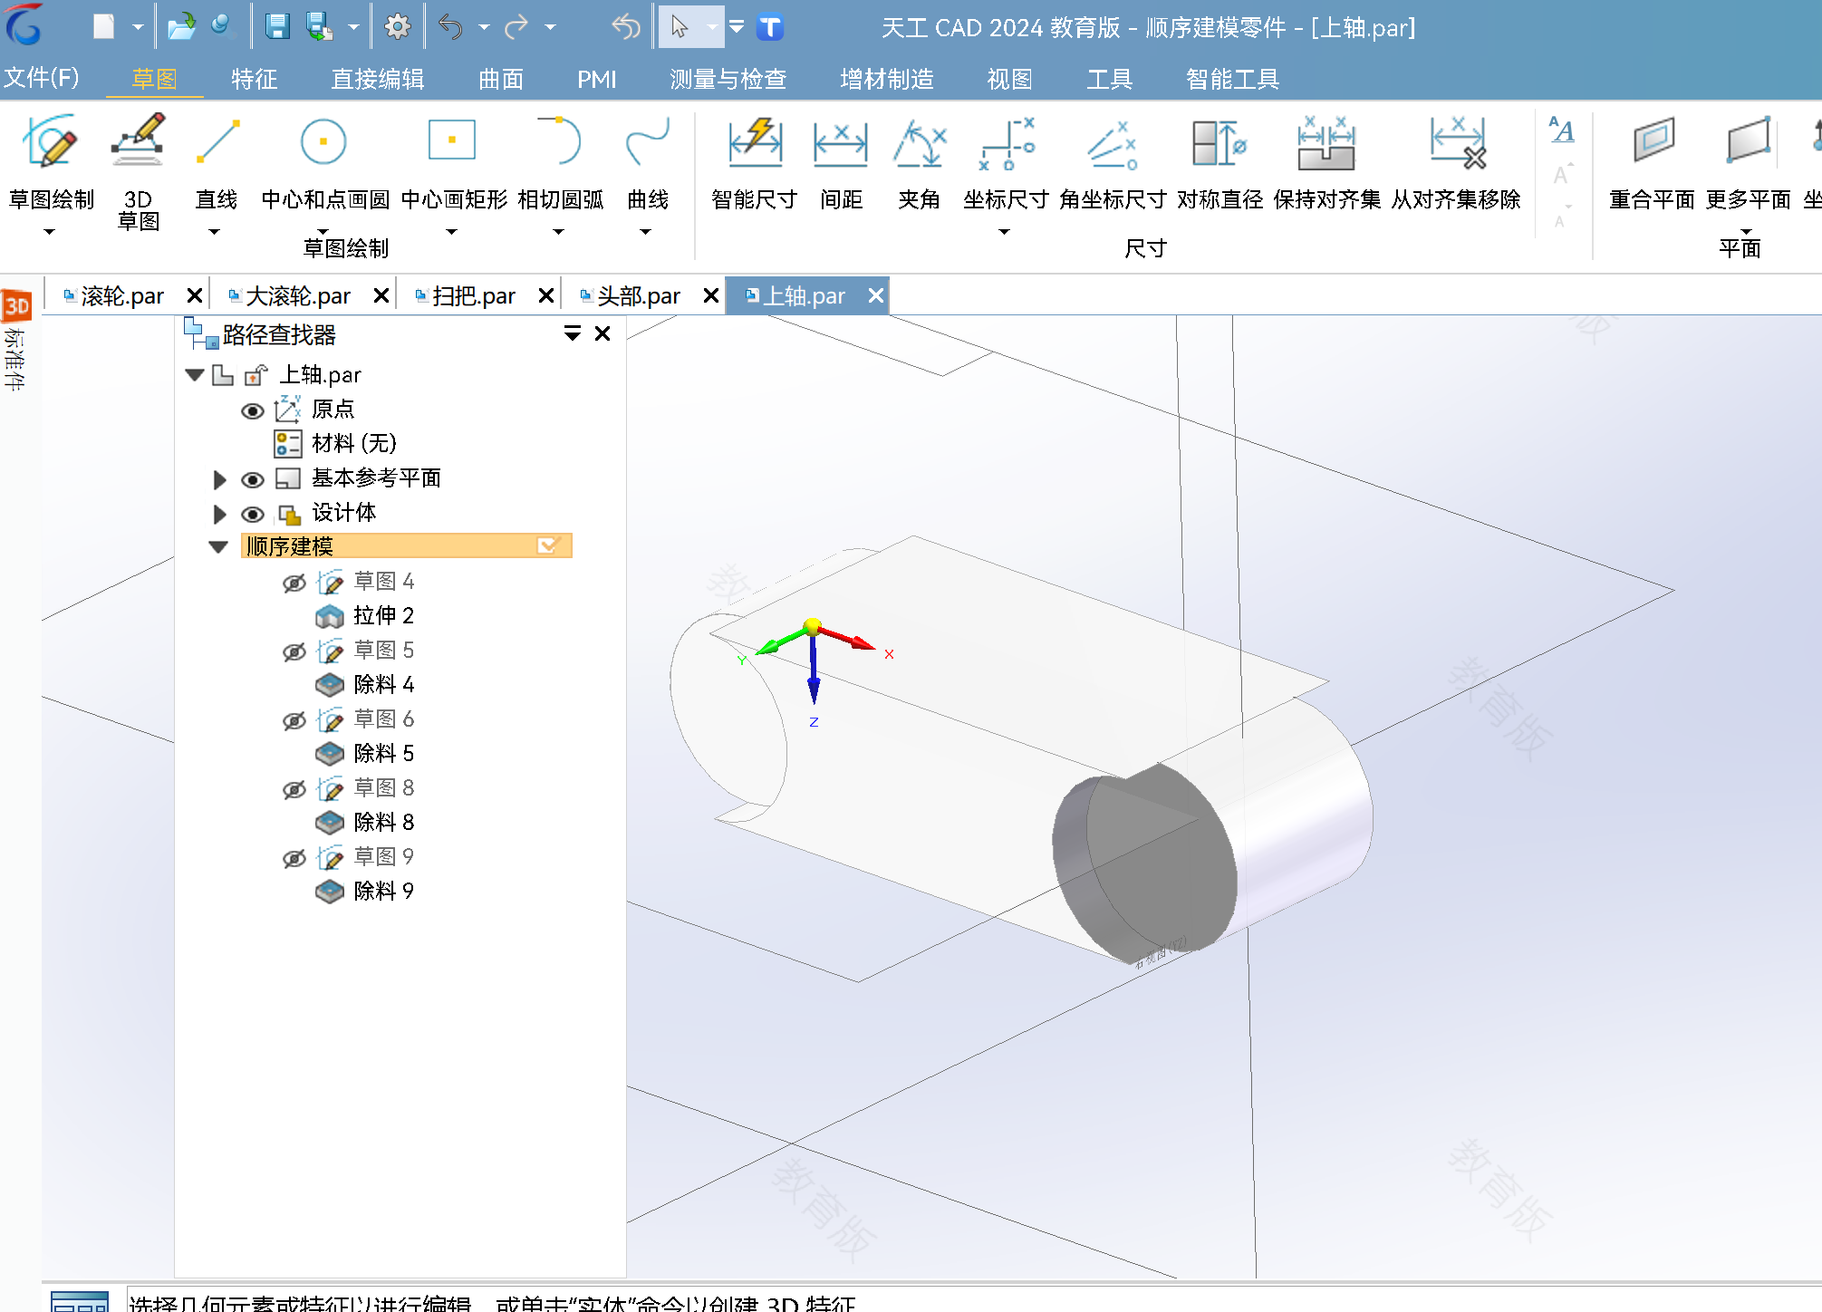1822x1312 pixels.
Task: Select the 中心画矩形 rectangle tool
Action: point(453,160)
